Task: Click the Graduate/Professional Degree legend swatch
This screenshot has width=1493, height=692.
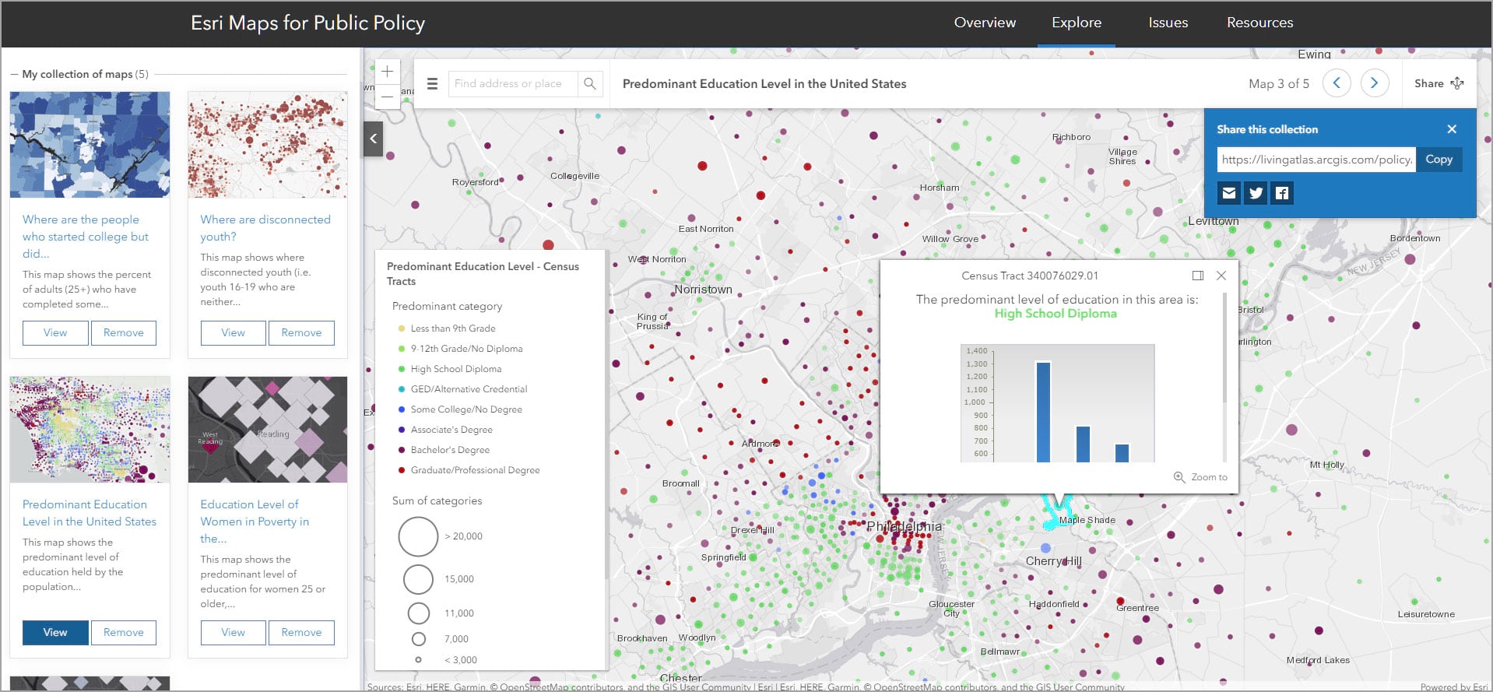Action: 402,470
